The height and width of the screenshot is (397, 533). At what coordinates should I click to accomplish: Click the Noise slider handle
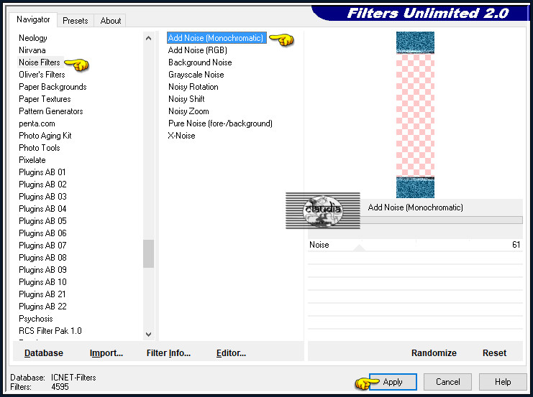coord(360,248)
